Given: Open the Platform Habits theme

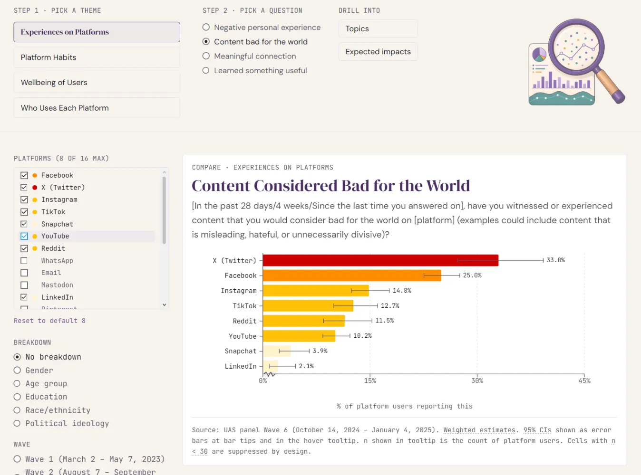Looking at the screenshot, I should [97, 57].
